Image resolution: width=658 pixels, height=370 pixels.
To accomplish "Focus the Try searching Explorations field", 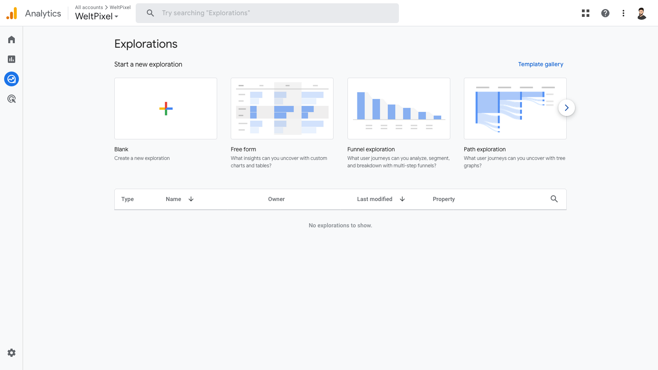I will click(267, 13).
